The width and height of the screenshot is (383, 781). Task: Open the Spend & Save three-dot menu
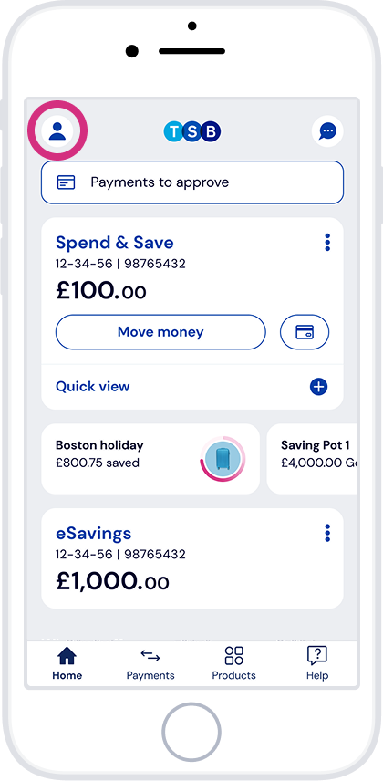click(x=327, y=242)
